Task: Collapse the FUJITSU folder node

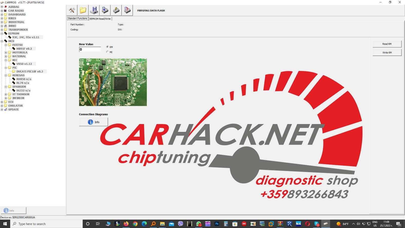Action: click(x=6, y=45)
